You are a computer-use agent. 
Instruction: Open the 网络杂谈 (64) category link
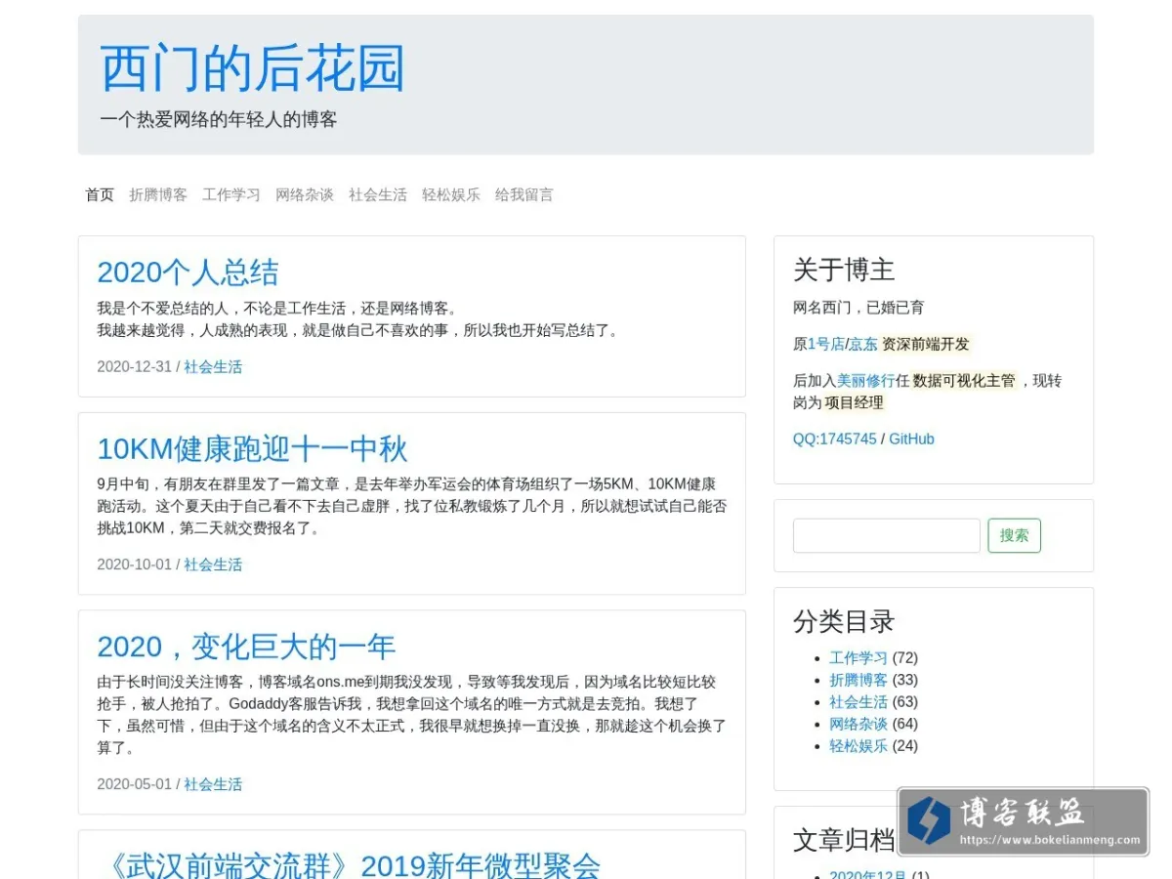858,724
